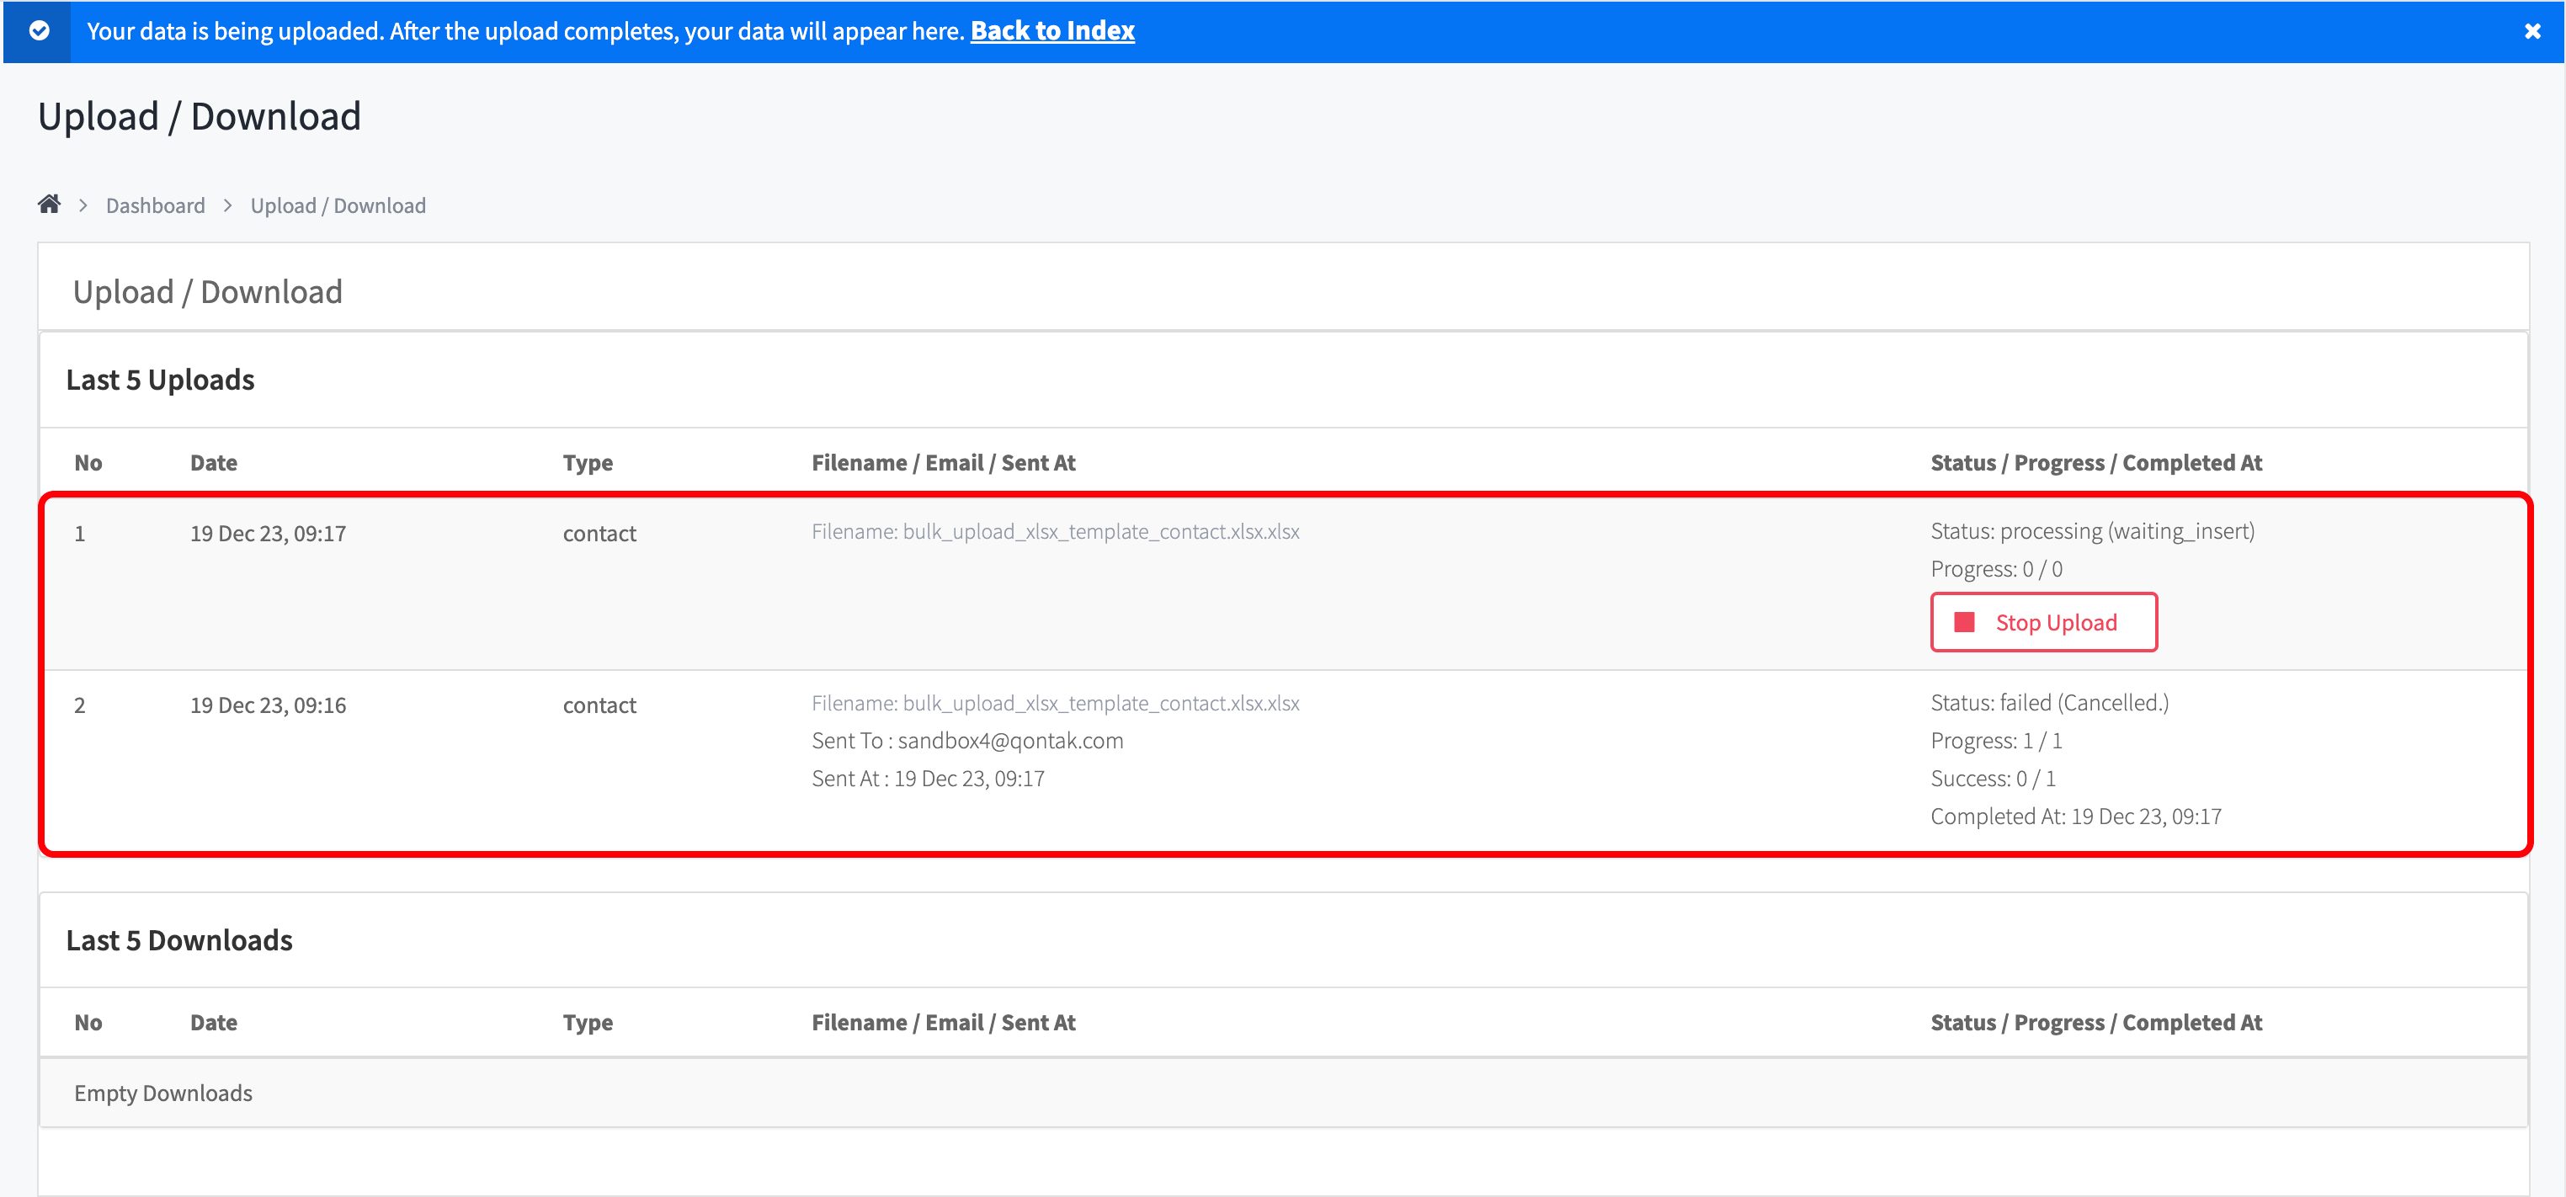Click Upload / Download breadcrumb item
Viewport: 2566px width, 1197px height.
pos(338,205)
